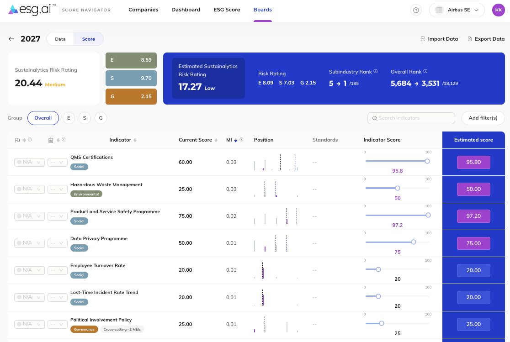Open N/A dropdown for Hazardous Waste Management
Image resolution: width=510 pixels, height=342 pixels.
(x=29, y=189)
